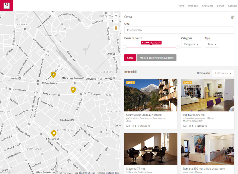Click the red Cerca button

[x=130, y=58]
